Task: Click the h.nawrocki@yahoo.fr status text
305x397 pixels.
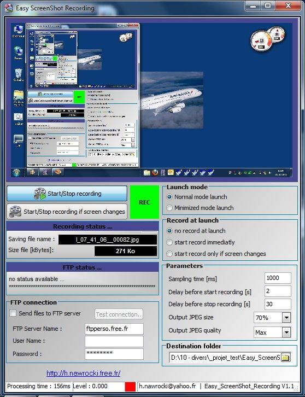Action: click(167, 386)
